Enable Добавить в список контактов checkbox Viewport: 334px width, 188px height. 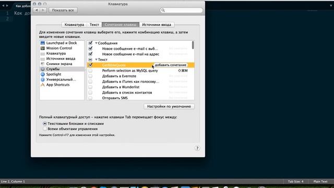pyautogui.click(x=90, y=92)
